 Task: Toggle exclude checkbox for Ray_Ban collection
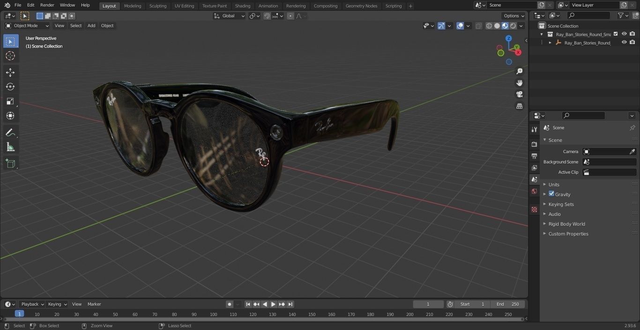click(616, 34)
